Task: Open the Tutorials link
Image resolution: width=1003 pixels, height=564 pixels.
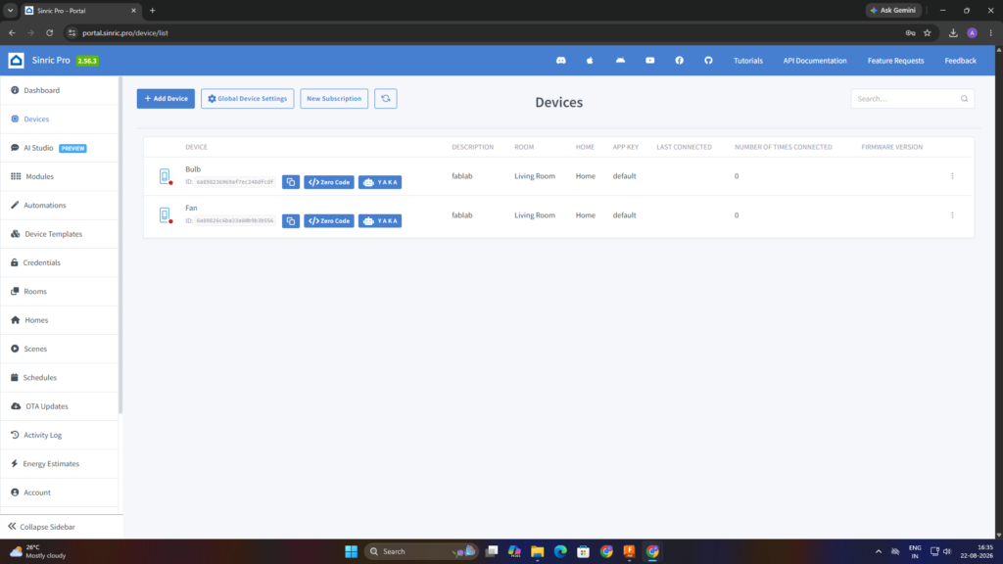Action: click(x=747, y=61)
